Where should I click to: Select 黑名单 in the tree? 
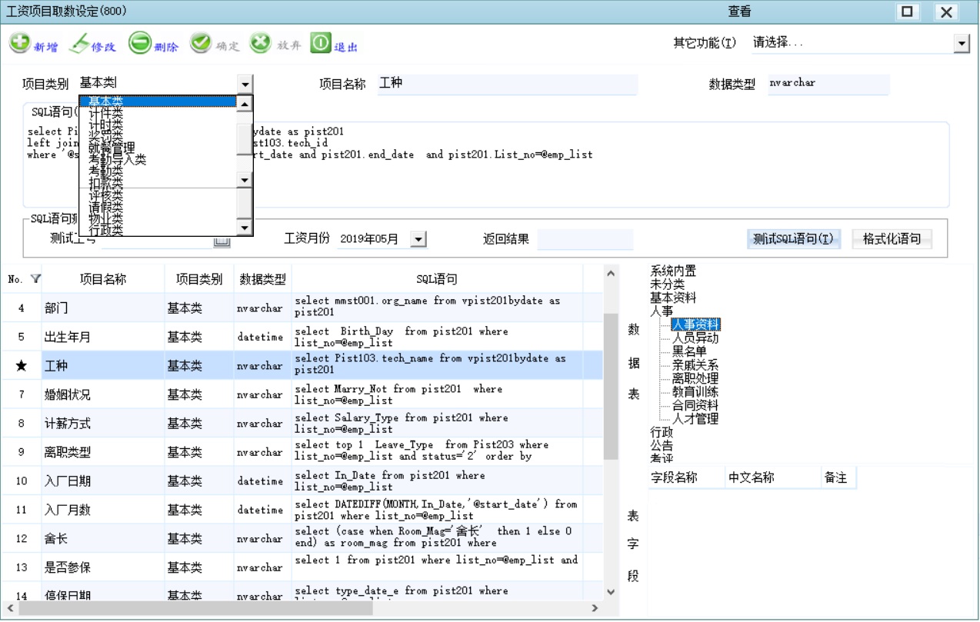(689, 351)
